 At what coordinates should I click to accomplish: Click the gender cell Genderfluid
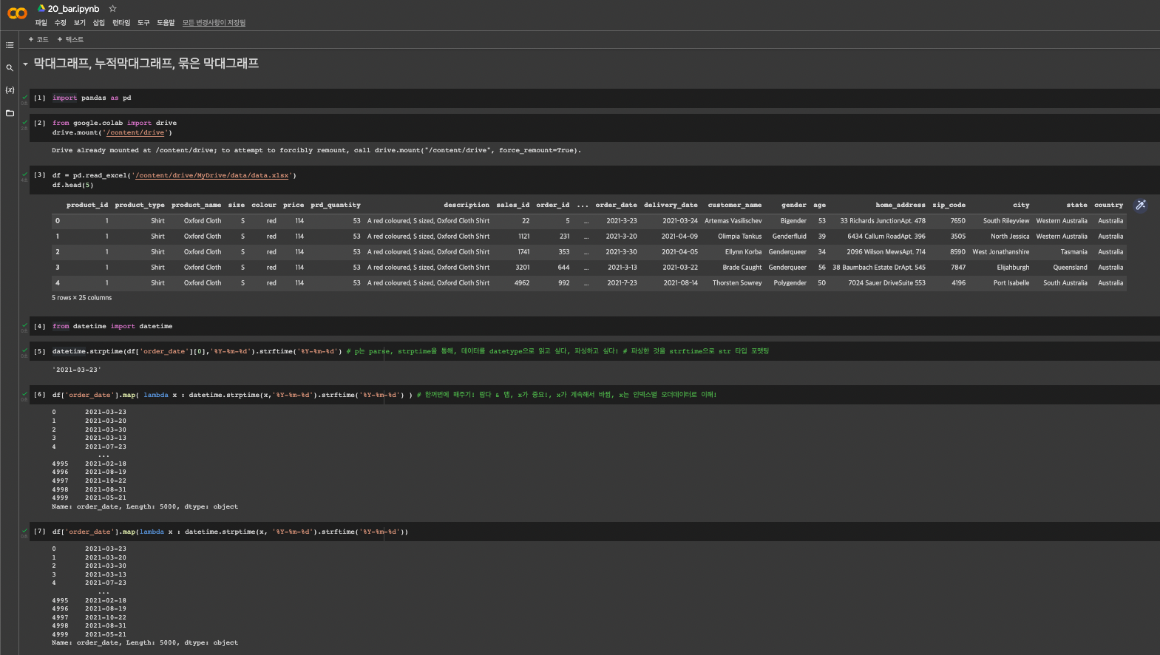click(790, 236)
